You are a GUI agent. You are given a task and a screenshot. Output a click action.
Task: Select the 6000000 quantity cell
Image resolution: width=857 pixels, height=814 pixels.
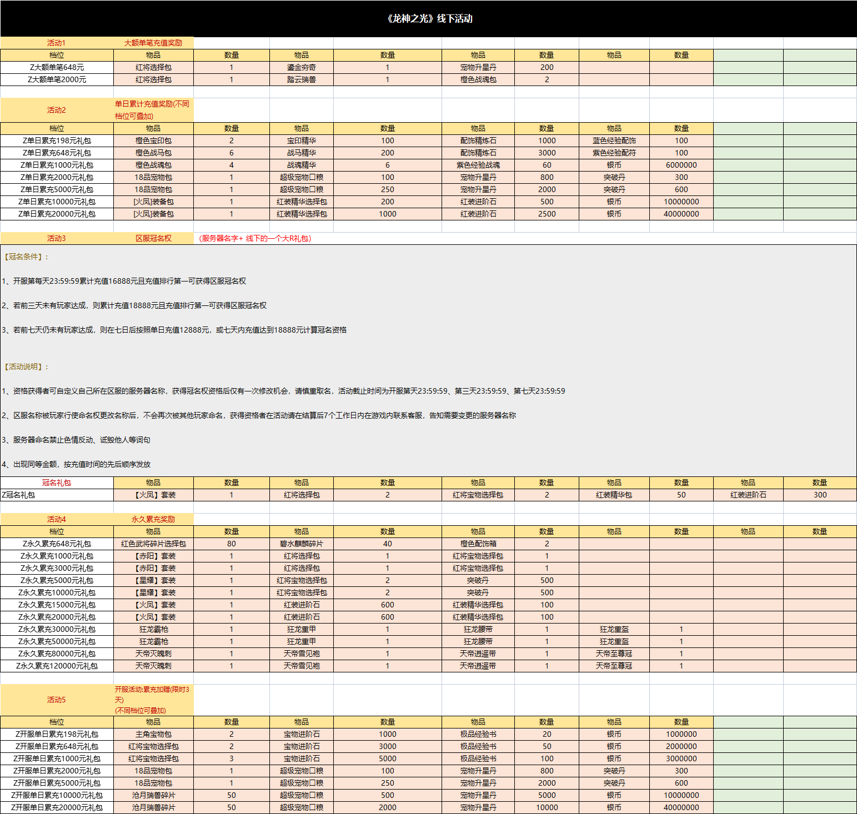pyautogui.click(x=681, y=165)
